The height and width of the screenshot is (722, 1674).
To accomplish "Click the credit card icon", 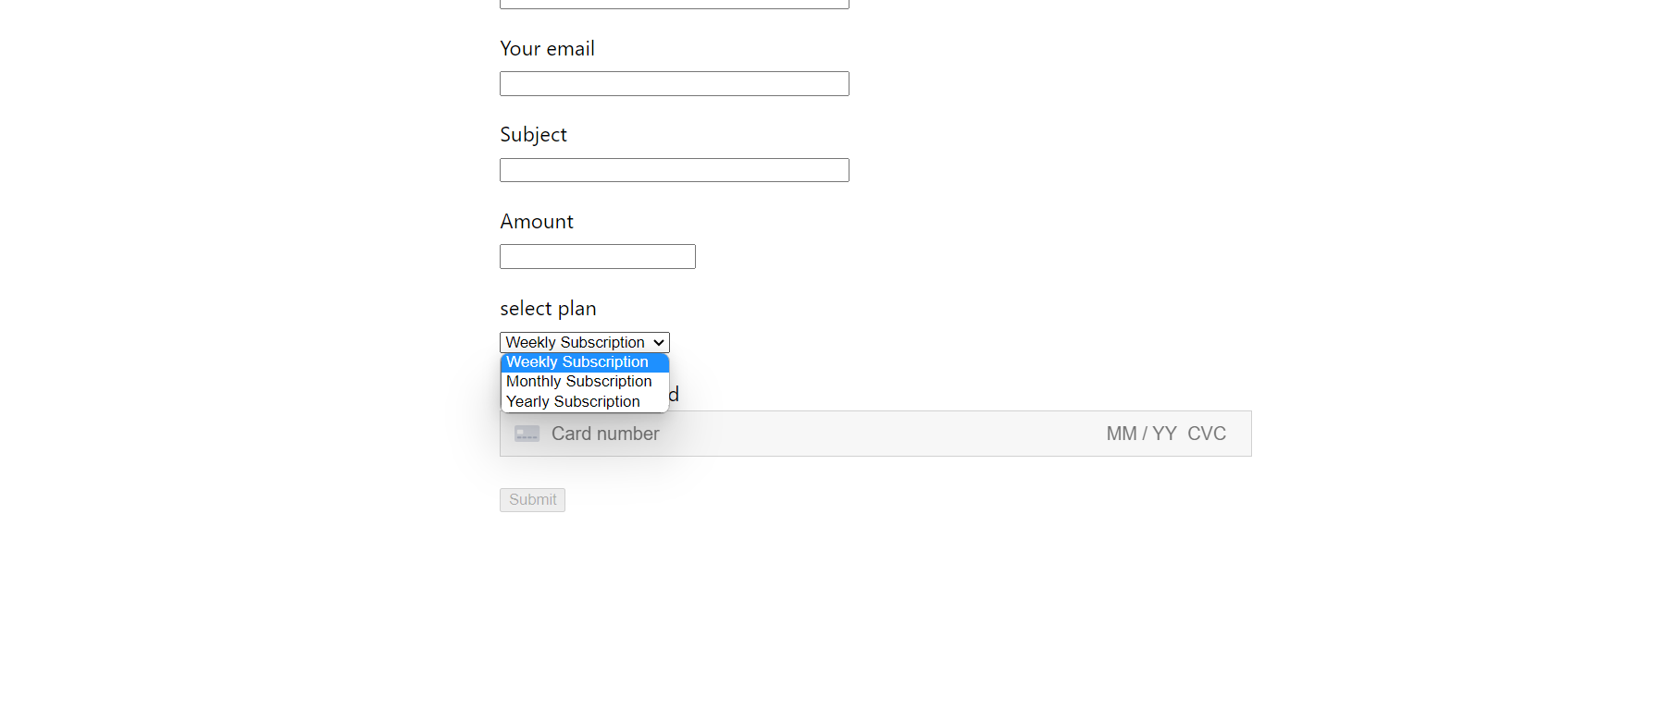I will [527, 434].
